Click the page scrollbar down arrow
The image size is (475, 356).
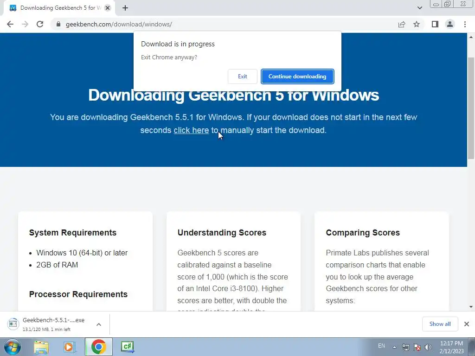(x=471, y=307)
